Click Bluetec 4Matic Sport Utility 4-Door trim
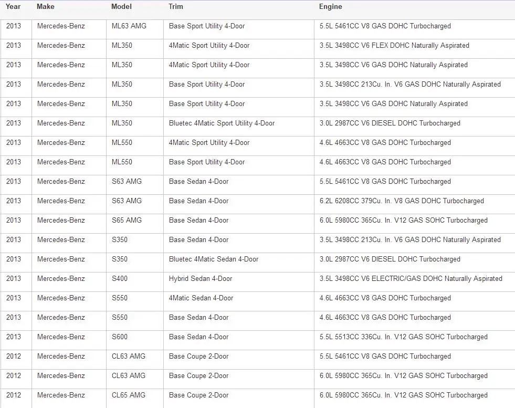Viewport: 515px width, 408px height. 238,127
